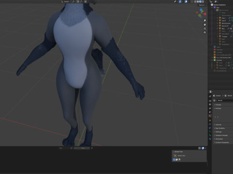Toggle viewport gizmos display
The image size is (233, 174).
tap(180, 1)
